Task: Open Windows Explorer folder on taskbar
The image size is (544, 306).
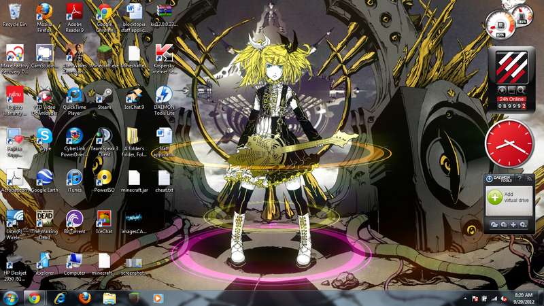Action: 109,298
